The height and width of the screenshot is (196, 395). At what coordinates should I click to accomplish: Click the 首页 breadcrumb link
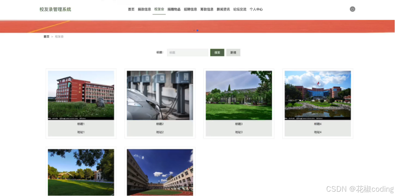46,36
